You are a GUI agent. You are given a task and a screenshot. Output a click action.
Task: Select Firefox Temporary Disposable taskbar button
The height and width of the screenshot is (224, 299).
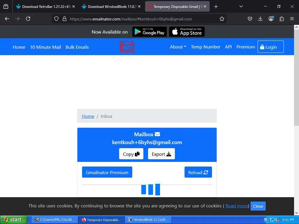[x=102, y=220]
